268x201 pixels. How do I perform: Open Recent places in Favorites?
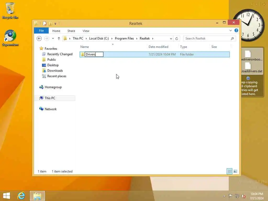[x=57, y=76]
